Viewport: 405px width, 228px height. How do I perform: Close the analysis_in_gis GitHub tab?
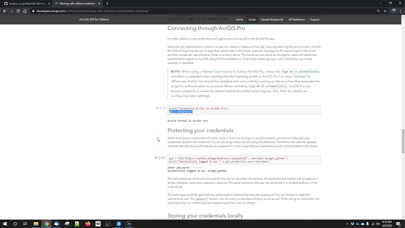pos(49,3)
